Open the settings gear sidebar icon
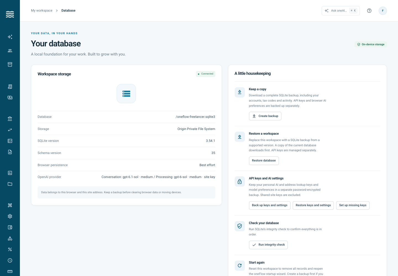The image size is (398, 276). pyautogui.click(x=10, y=216)
